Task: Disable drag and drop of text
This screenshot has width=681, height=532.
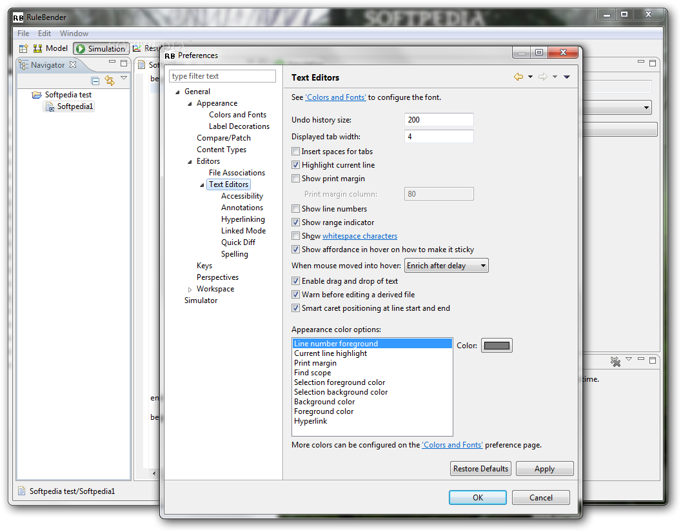Action: [296, 281]
